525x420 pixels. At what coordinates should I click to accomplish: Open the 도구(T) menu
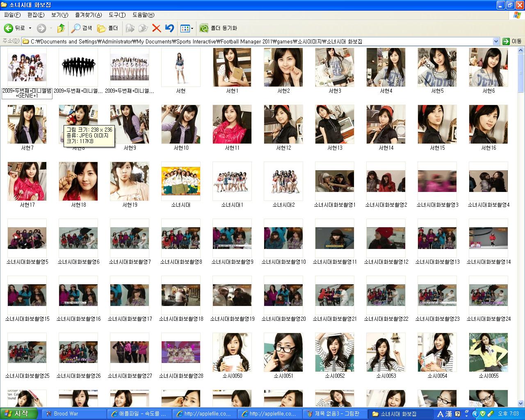point(117,15)
